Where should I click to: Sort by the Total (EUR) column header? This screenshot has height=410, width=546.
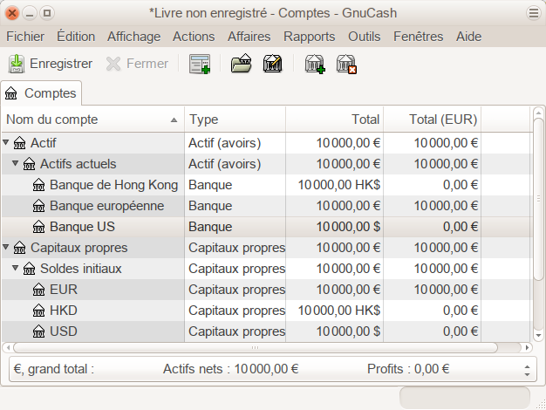click(432, 120)
